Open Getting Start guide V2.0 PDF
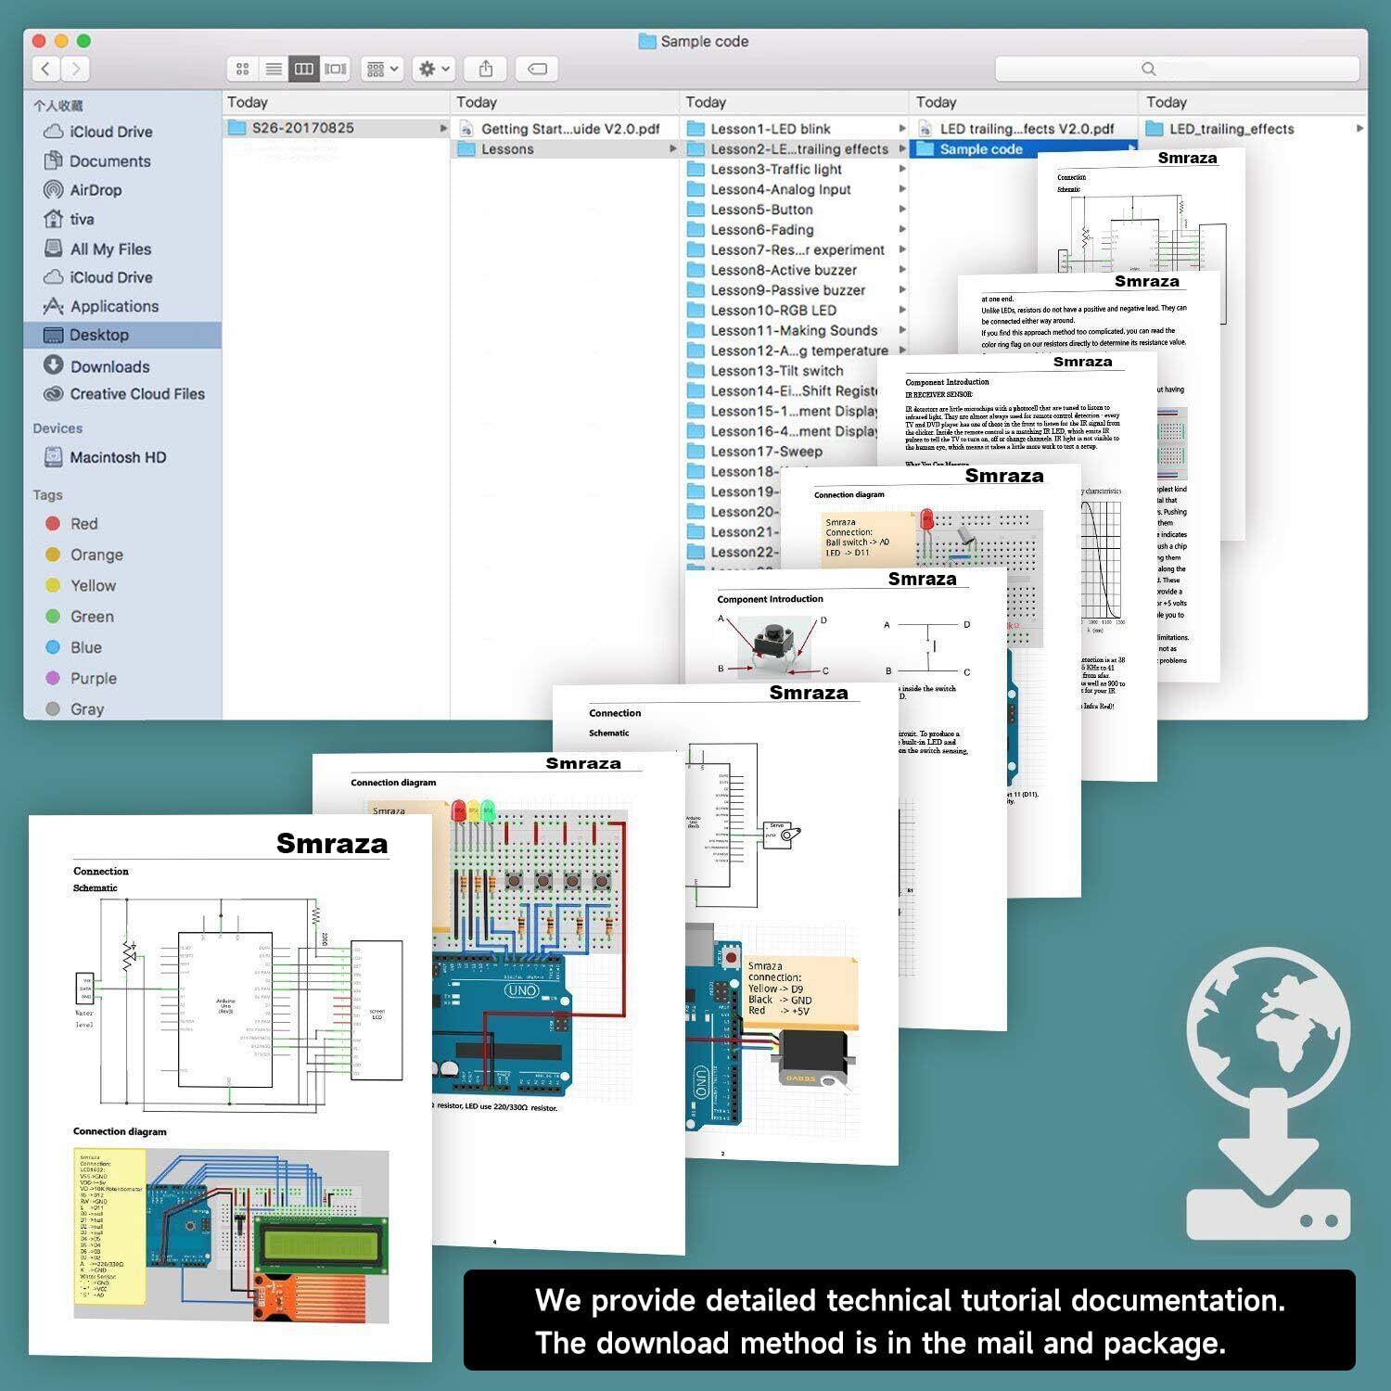Screen dimensions: 1391x1391 pos(569,129)
